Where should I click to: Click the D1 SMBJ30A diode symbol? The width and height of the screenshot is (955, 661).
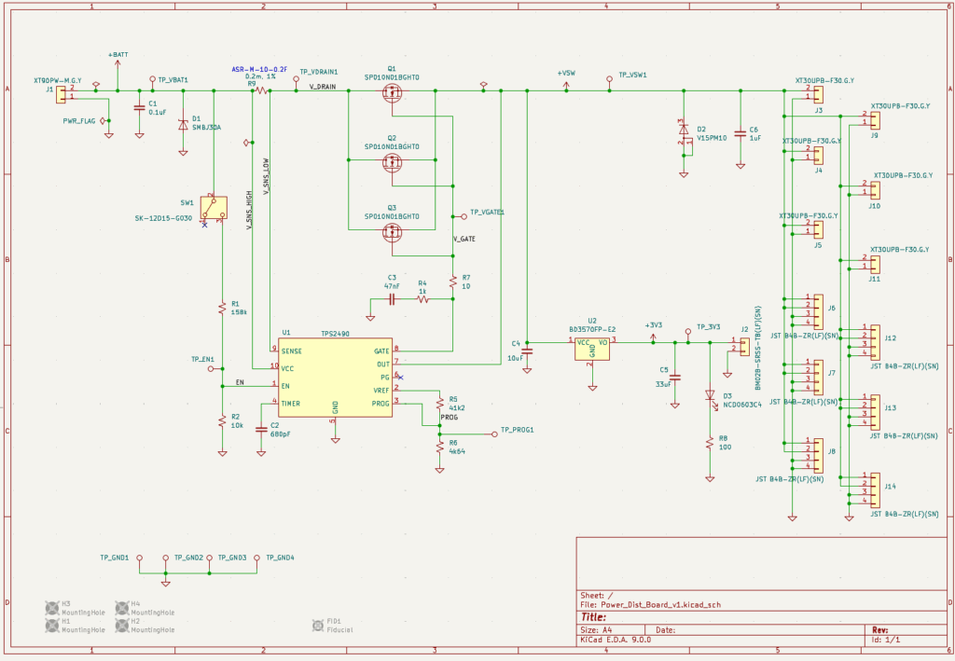[x=182, y=123]
